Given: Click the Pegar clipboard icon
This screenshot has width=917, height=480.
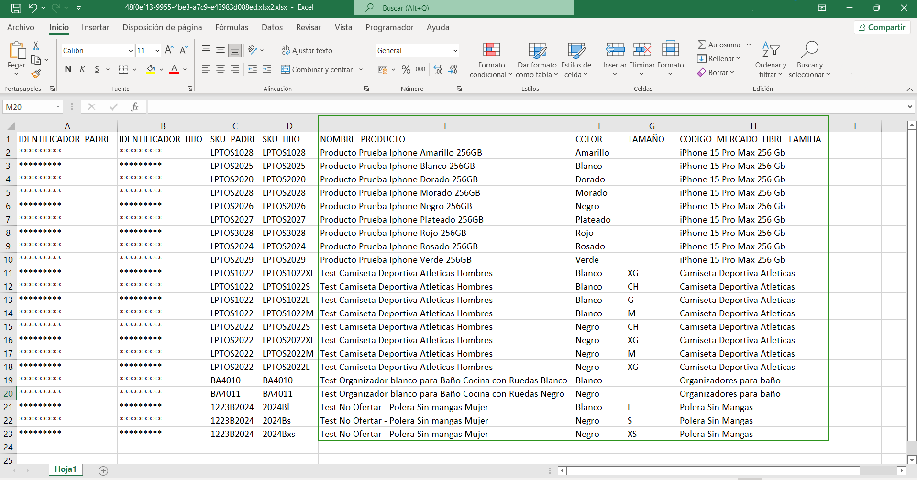Looking at the screenshot, I should pos(17,51).
